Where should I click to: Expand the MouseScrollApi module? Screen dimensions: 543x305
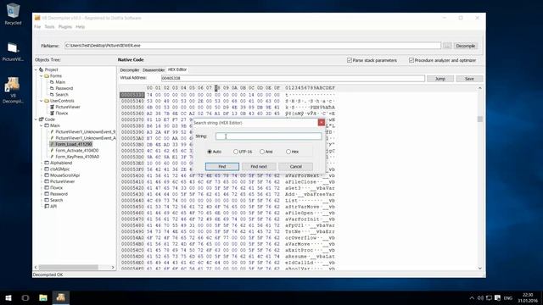coord(42,175)
